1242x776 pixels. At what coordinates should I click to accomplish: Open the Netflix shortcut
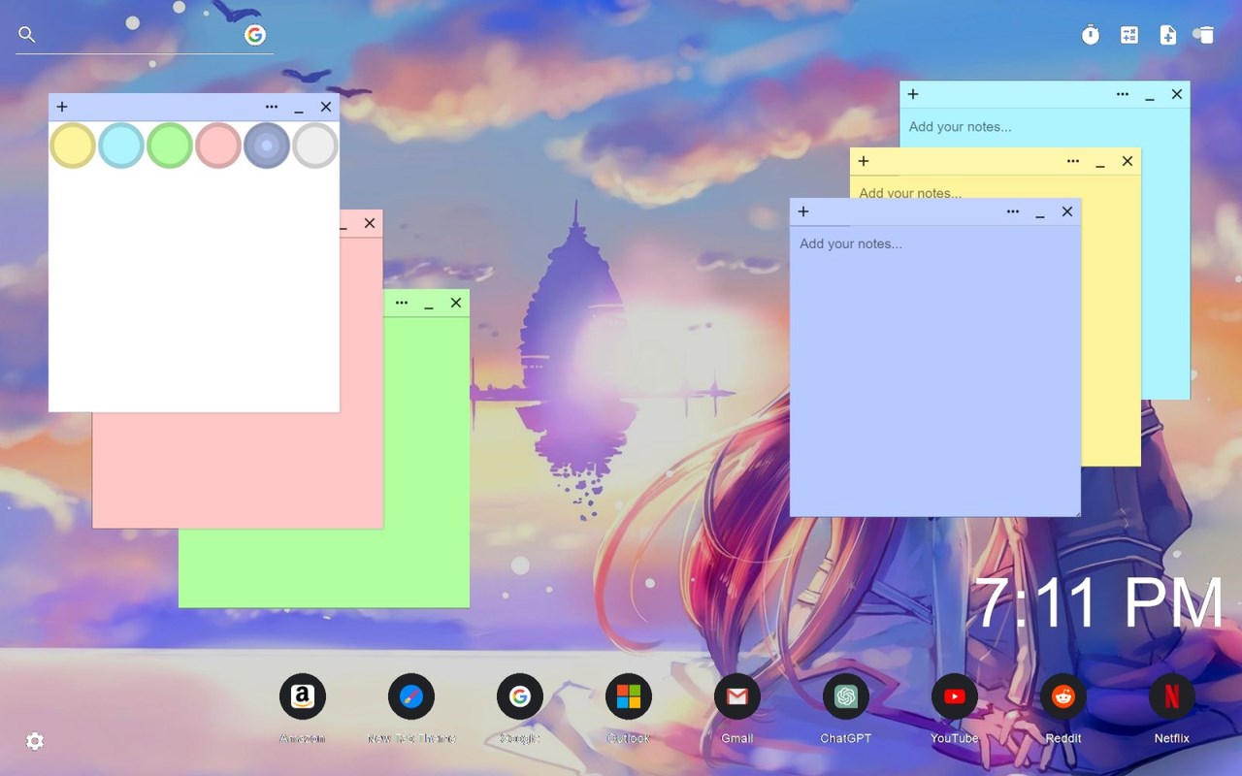click(x=1172, y=696)
